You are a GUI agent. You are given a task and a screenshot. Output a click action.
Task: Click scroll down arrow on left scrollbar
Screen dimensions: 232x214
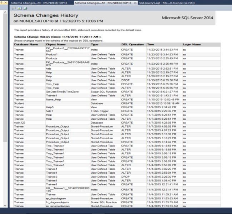(5, 205)
